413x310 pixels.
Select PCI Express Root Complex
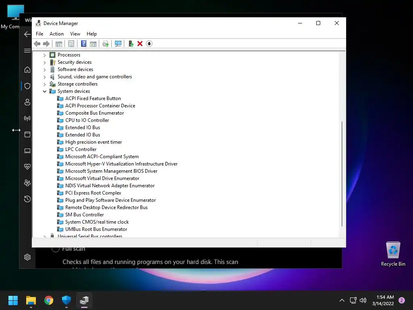93,193
